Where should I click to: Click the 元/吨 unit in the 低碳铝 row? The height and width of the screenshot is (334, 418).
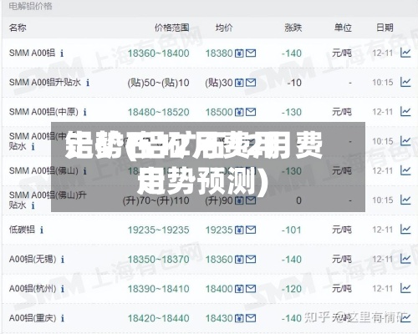click(342, 230)
